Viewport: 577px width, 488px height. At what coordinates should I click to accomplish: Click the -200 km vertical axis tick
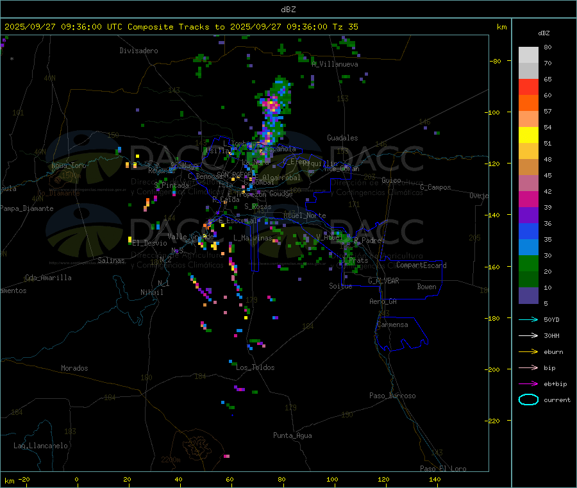(494, 369)
